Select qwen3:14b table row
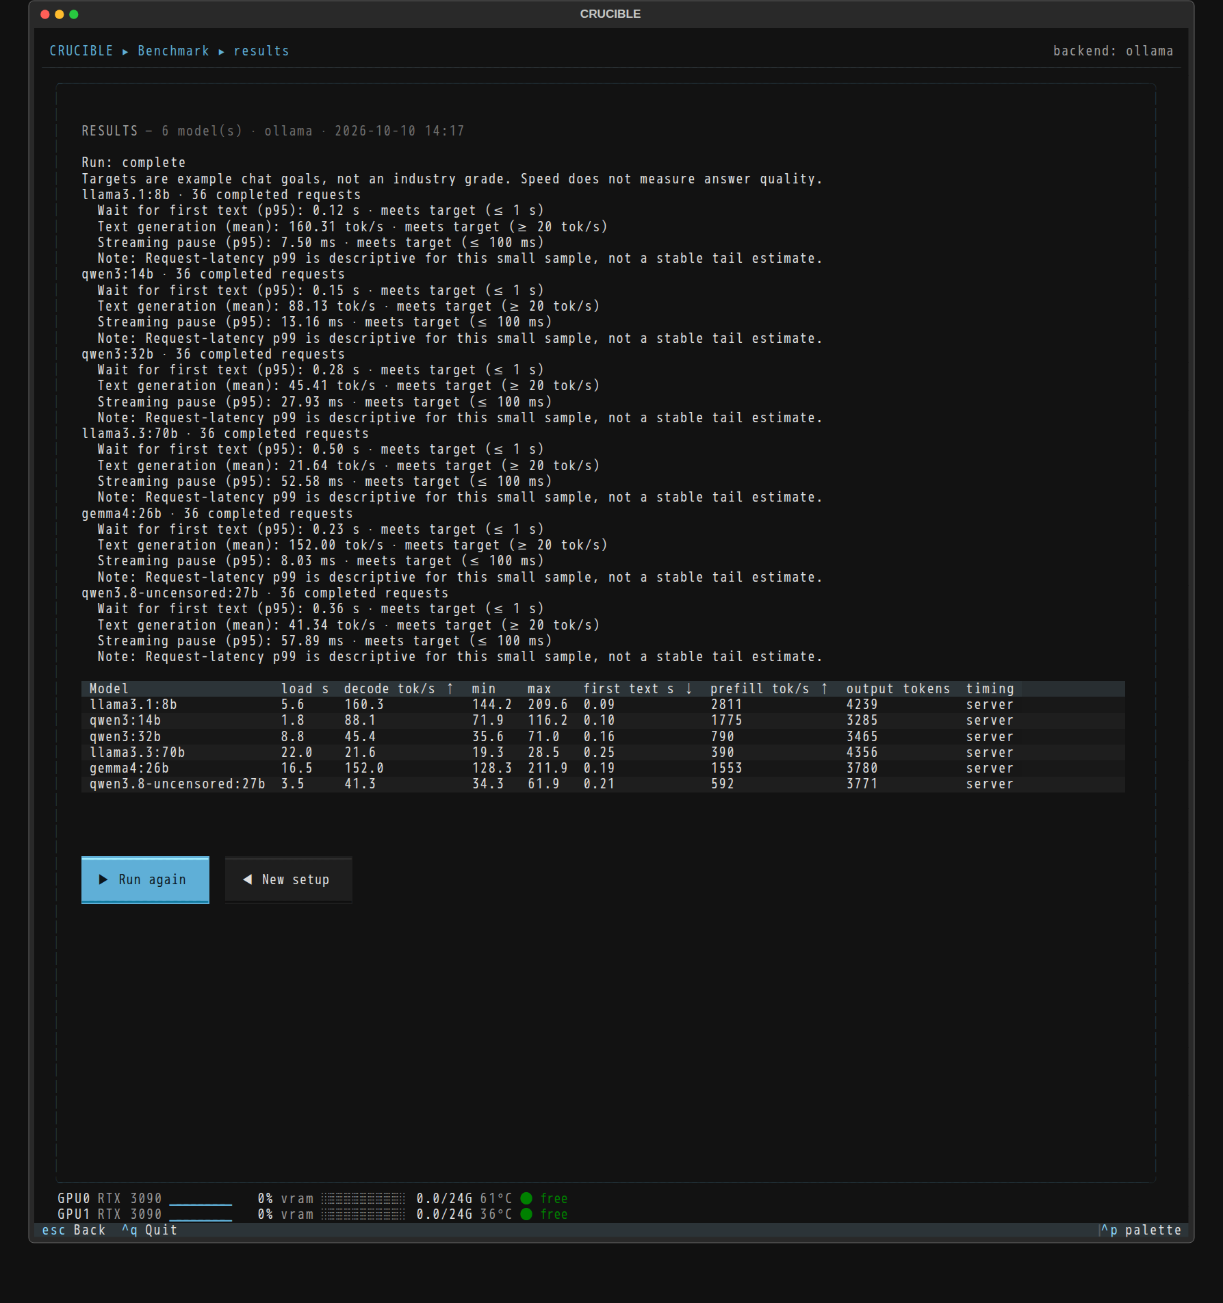This screenshot has height=1303, width=1223. pos(603,720)
